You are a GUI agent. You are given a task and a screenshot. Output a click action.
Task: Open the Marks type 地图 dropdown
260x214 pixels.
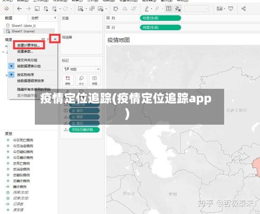click(x=81, y=69)
